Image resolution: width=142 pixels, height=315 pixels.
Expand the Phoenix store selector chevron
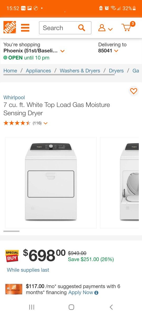(62, 51)
